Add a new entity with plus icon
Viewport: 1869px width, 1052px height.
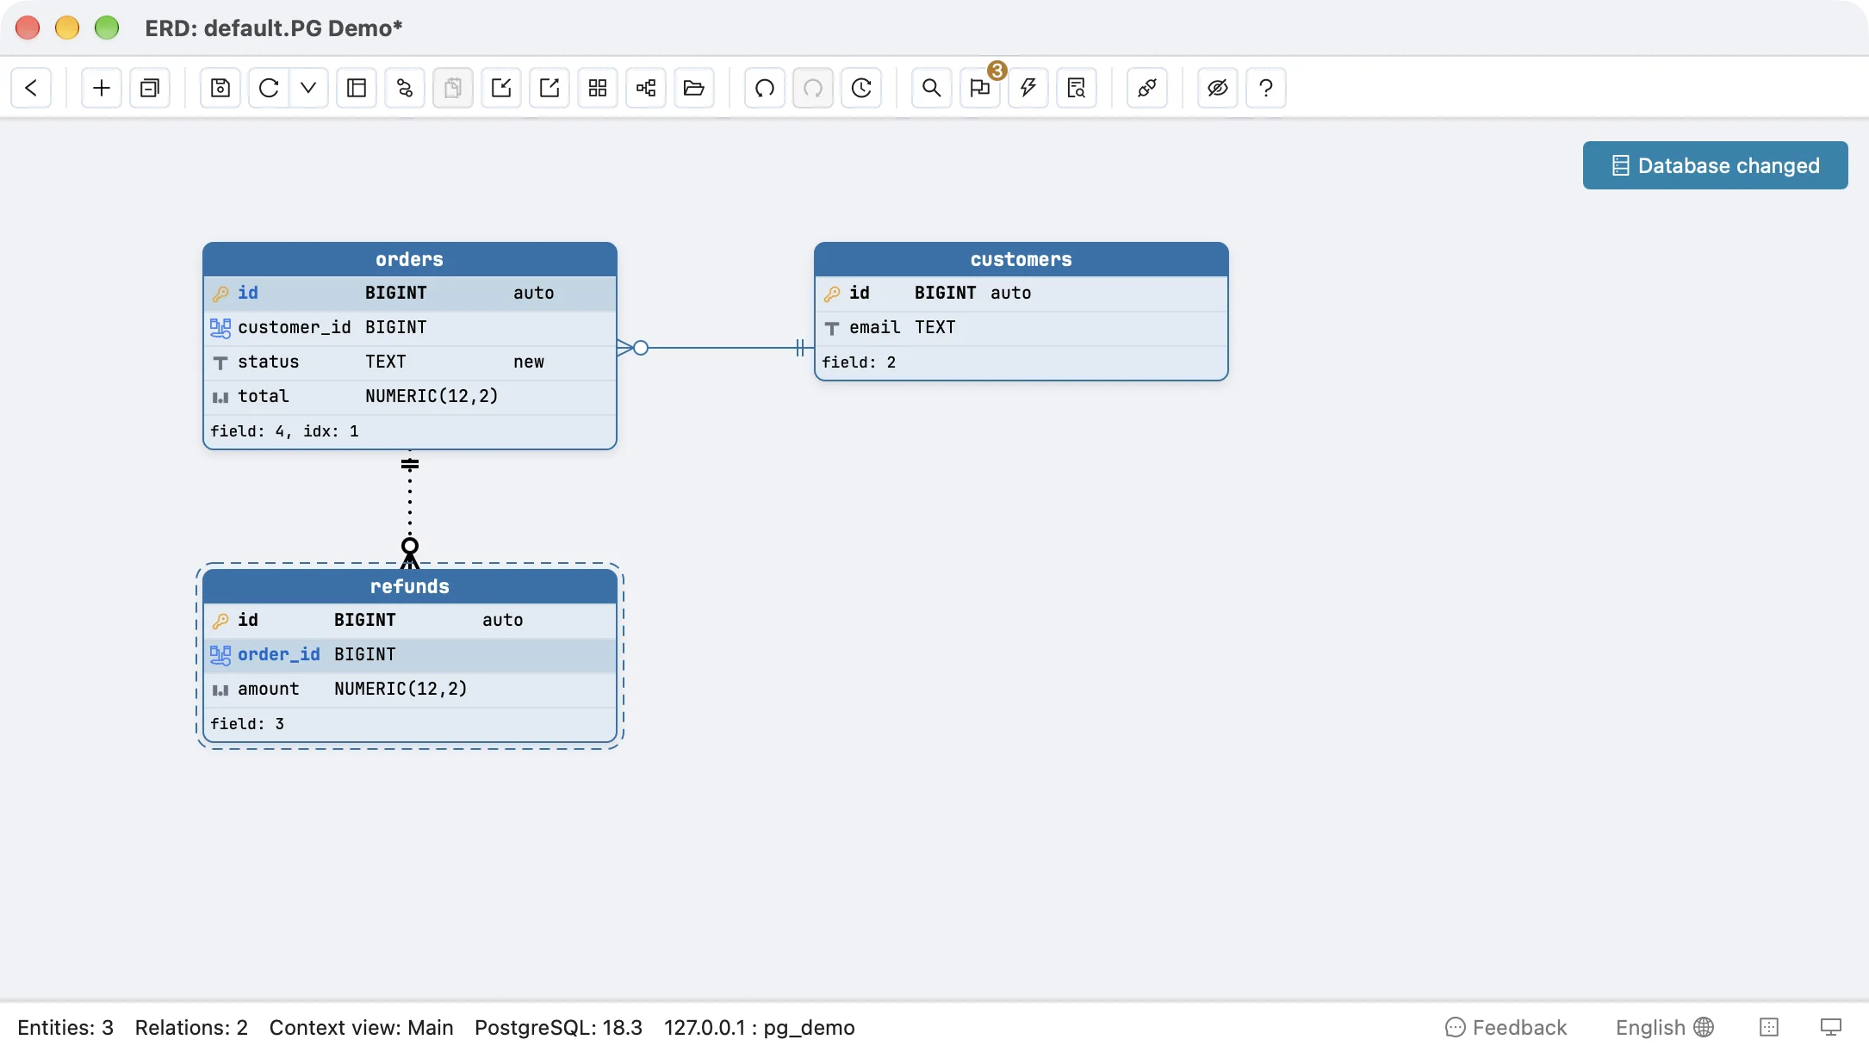coord(102,88)
